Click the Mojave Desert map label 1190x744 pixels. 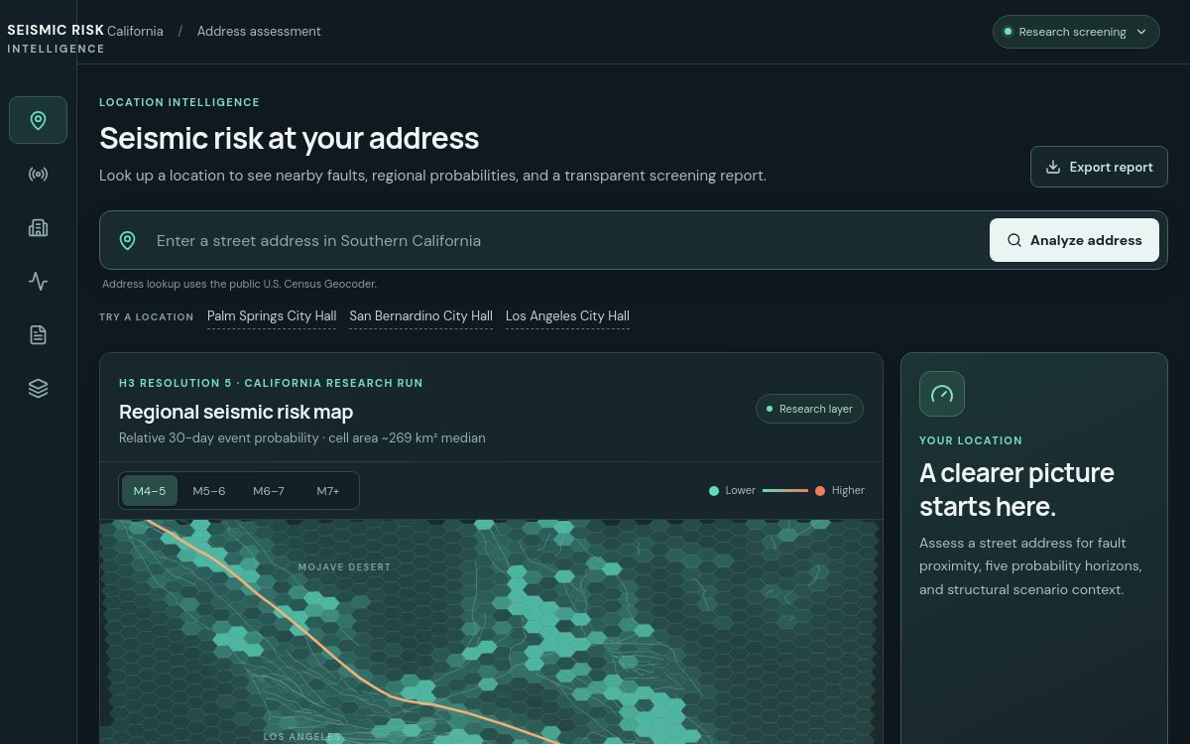click(344, 567)
